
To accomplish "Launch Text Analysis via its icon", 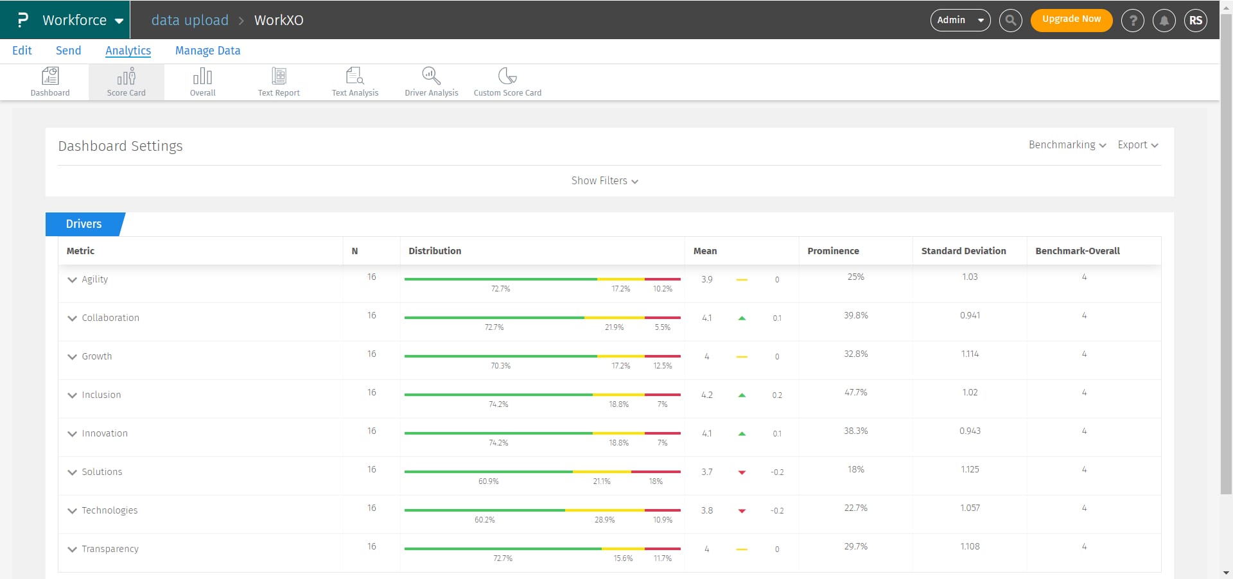I will (354, 81).
